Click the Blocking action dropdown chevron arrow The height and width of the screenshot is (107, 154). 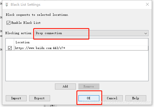[x=146, y=33]
